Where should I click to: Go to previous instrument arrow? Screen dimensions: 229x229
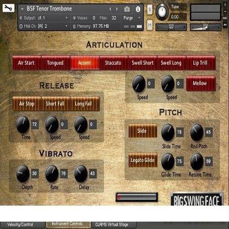click(x=110, y=9)
